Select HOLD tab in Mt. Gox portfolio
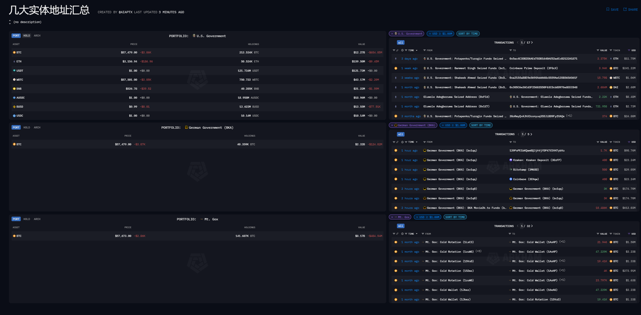 click(27, 219)
